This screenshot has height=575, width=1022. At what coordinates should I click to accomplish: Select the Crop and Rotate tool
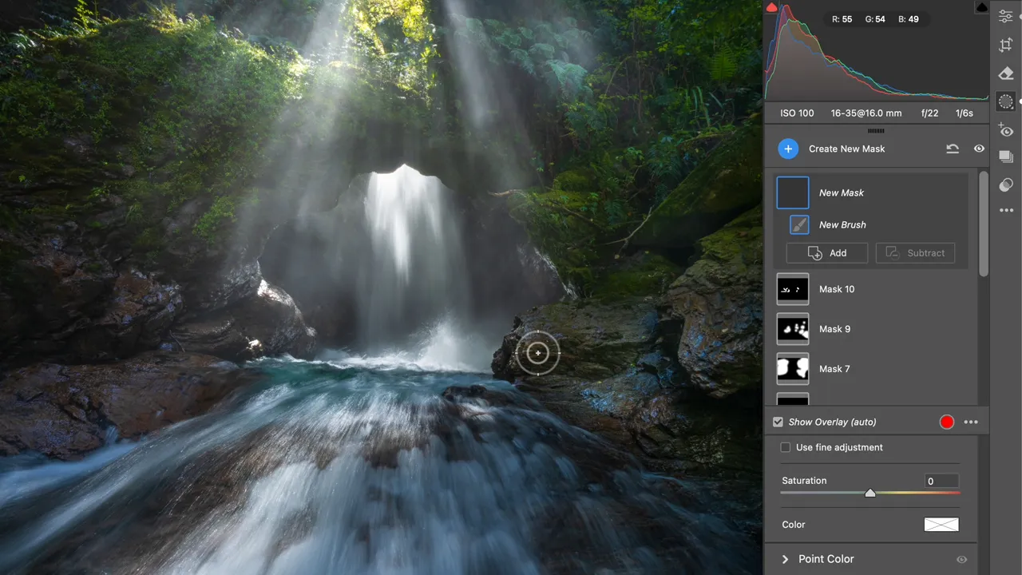(1006, 46)
